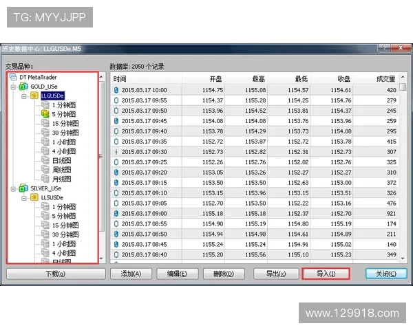Click open price 1152.72 in the 09:35 row
The width and height of the screenshot is (413, 330).
[213, 142]
